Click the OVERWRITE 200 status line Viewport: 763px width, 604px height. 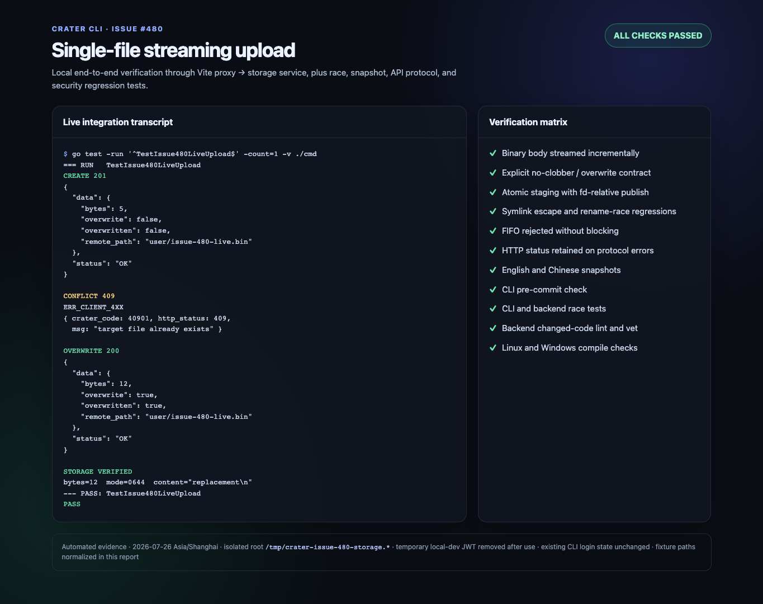91,351
